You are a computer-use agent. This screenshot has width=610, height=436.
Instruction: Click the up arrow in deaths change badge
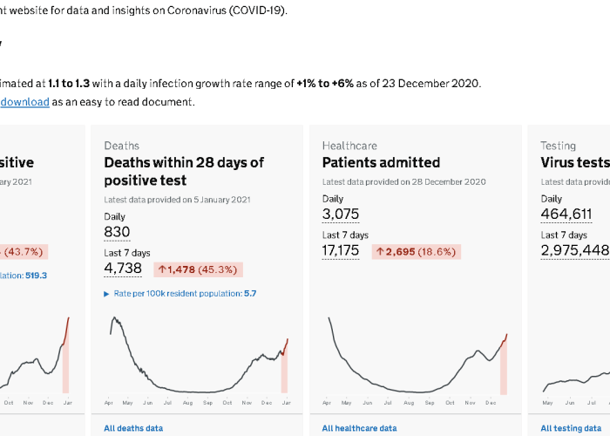163,269
